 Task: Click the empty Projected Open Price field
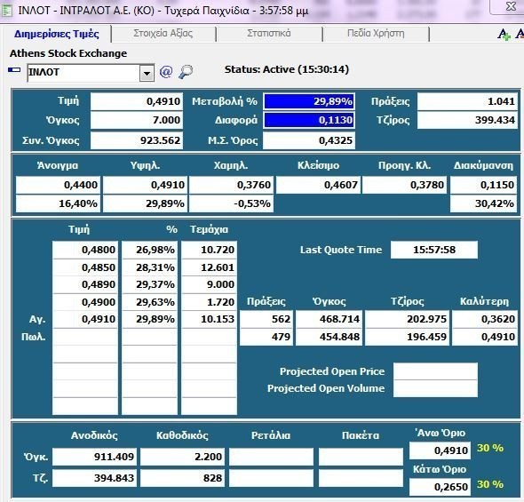point(435,371)
